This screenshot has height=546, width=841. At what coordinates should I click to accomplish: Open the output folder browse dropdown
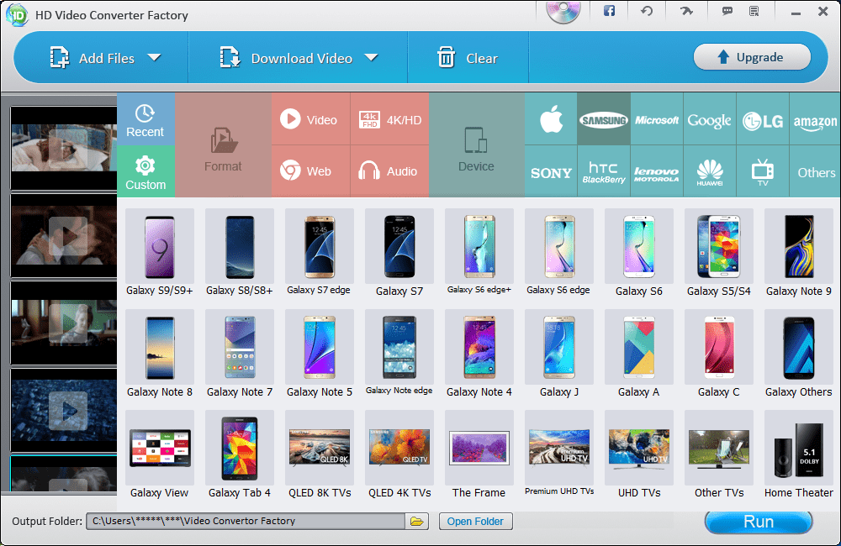pos(417,521)
